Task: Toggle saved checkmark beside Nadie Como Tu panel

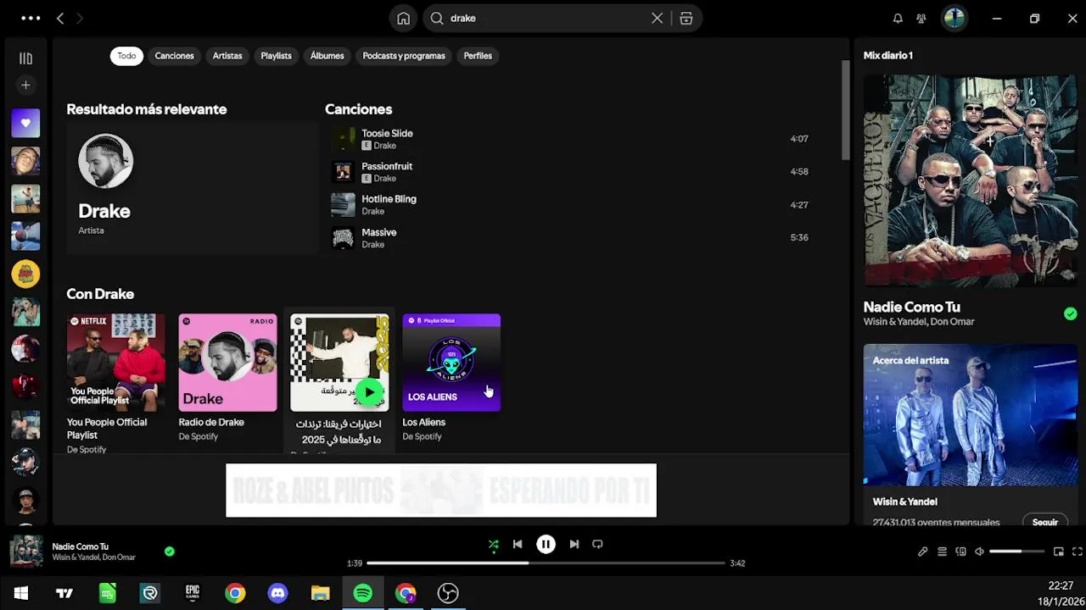Action: pyautogui.click(x=1071, y=313)
